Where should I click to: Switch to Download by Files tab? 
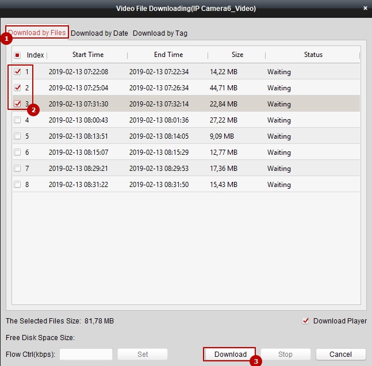click(x=37, y=33)
